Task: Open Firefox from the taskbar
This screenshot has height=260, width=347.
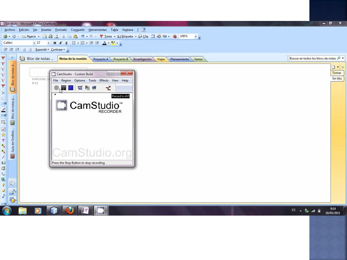Action: 70,211
